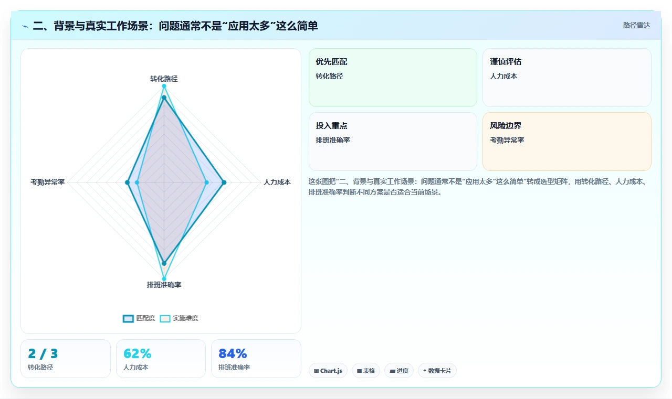The height and width of the screenshot is (399, 672).
Task: Click the 匹配度 data point on the 考勤异常率 axis
Action: pos(127,182)
